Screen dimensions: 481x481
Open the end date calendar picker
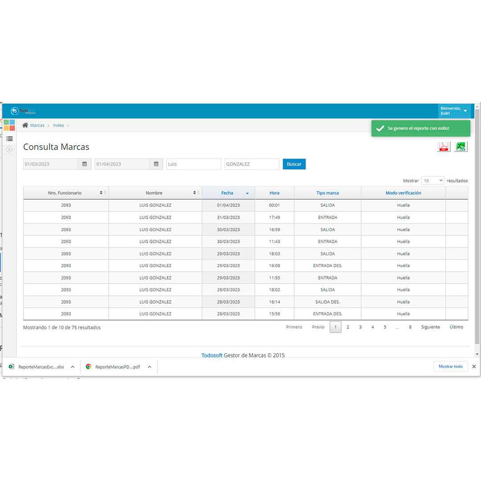pyautogui.click(x=156, y=164)
